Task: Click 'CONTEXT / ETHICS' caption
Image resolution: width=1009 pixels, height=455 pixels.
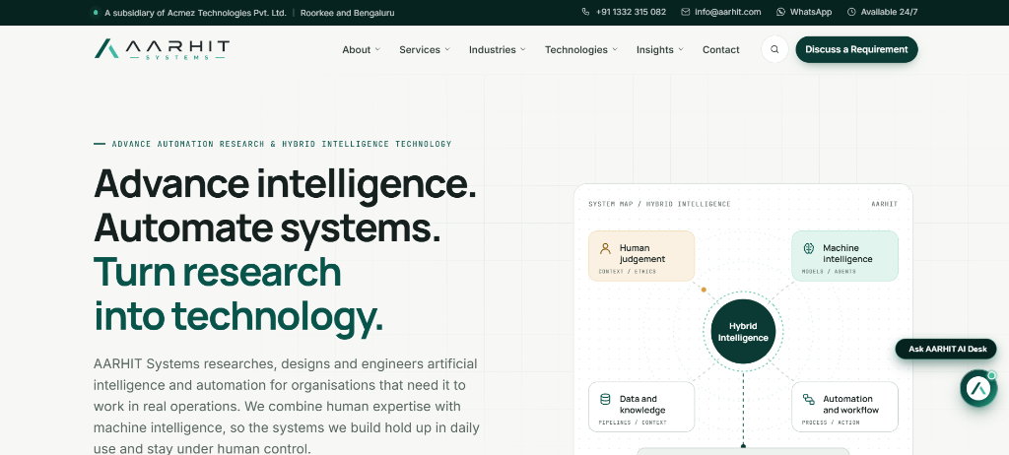Action: [x=628, y=272]
